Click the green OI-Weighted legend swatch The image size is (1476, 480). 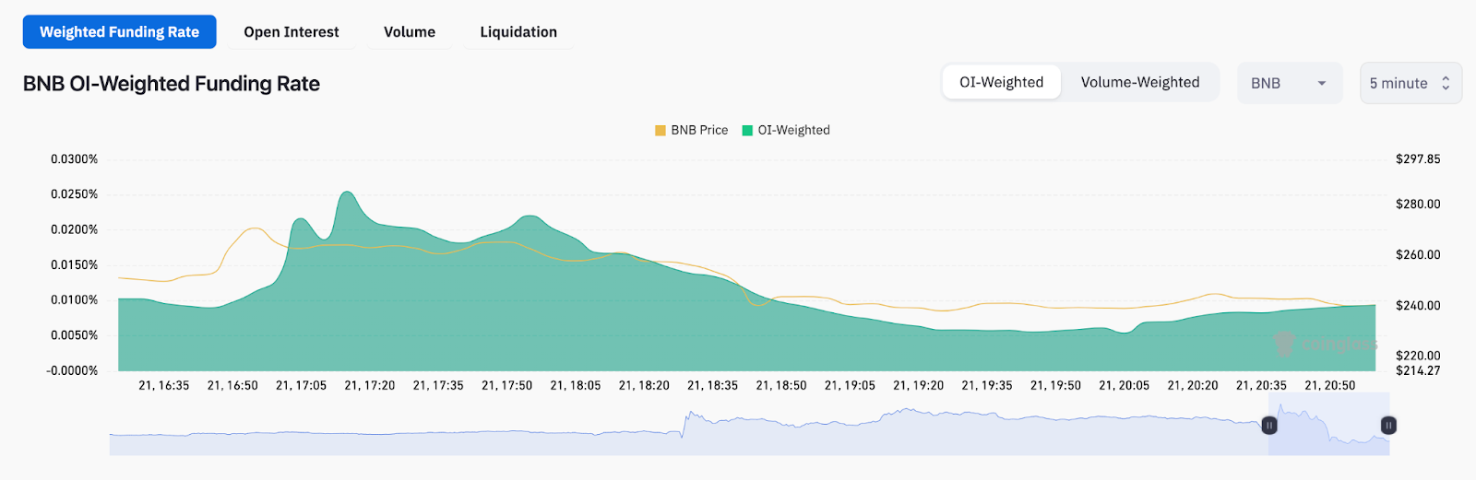coord(747,130)
